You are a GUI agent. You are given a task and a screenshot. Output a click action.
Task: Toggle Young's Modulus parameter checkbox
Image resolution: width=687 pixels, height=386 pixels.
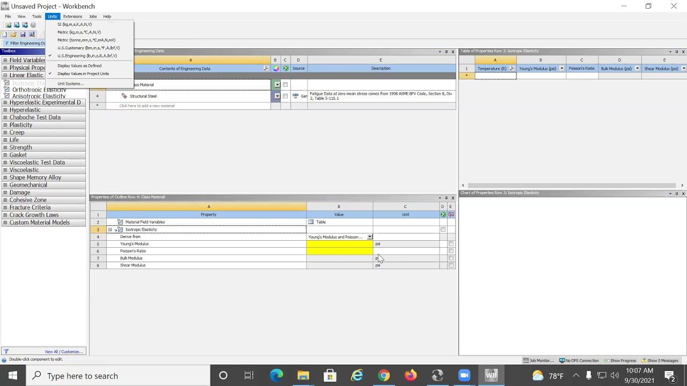[x=451, y=244]
